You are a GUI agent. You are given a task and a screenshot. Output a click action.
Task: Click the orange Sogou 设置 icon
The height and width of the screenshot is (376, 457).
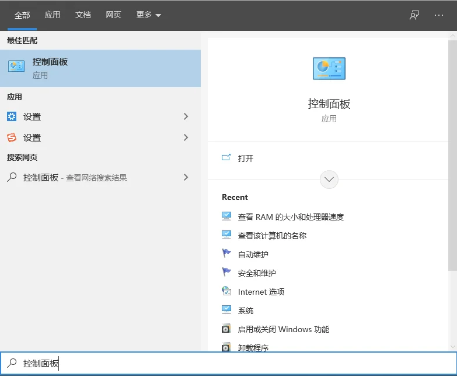click(x=12, y=137)
